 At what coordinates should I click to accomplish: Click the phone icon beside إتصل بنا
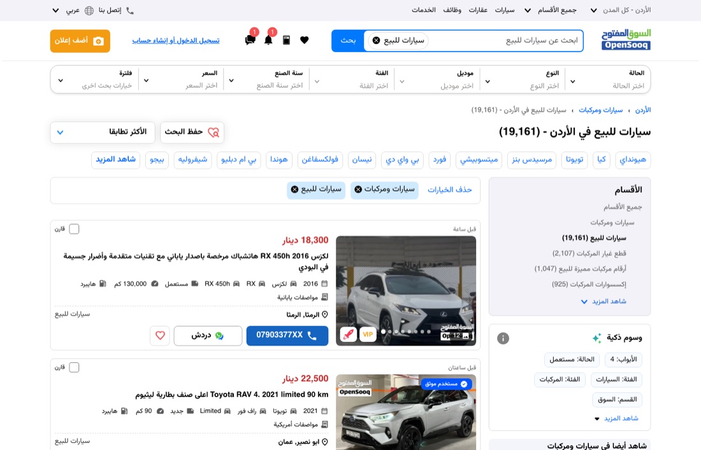(x=130, y=10)
